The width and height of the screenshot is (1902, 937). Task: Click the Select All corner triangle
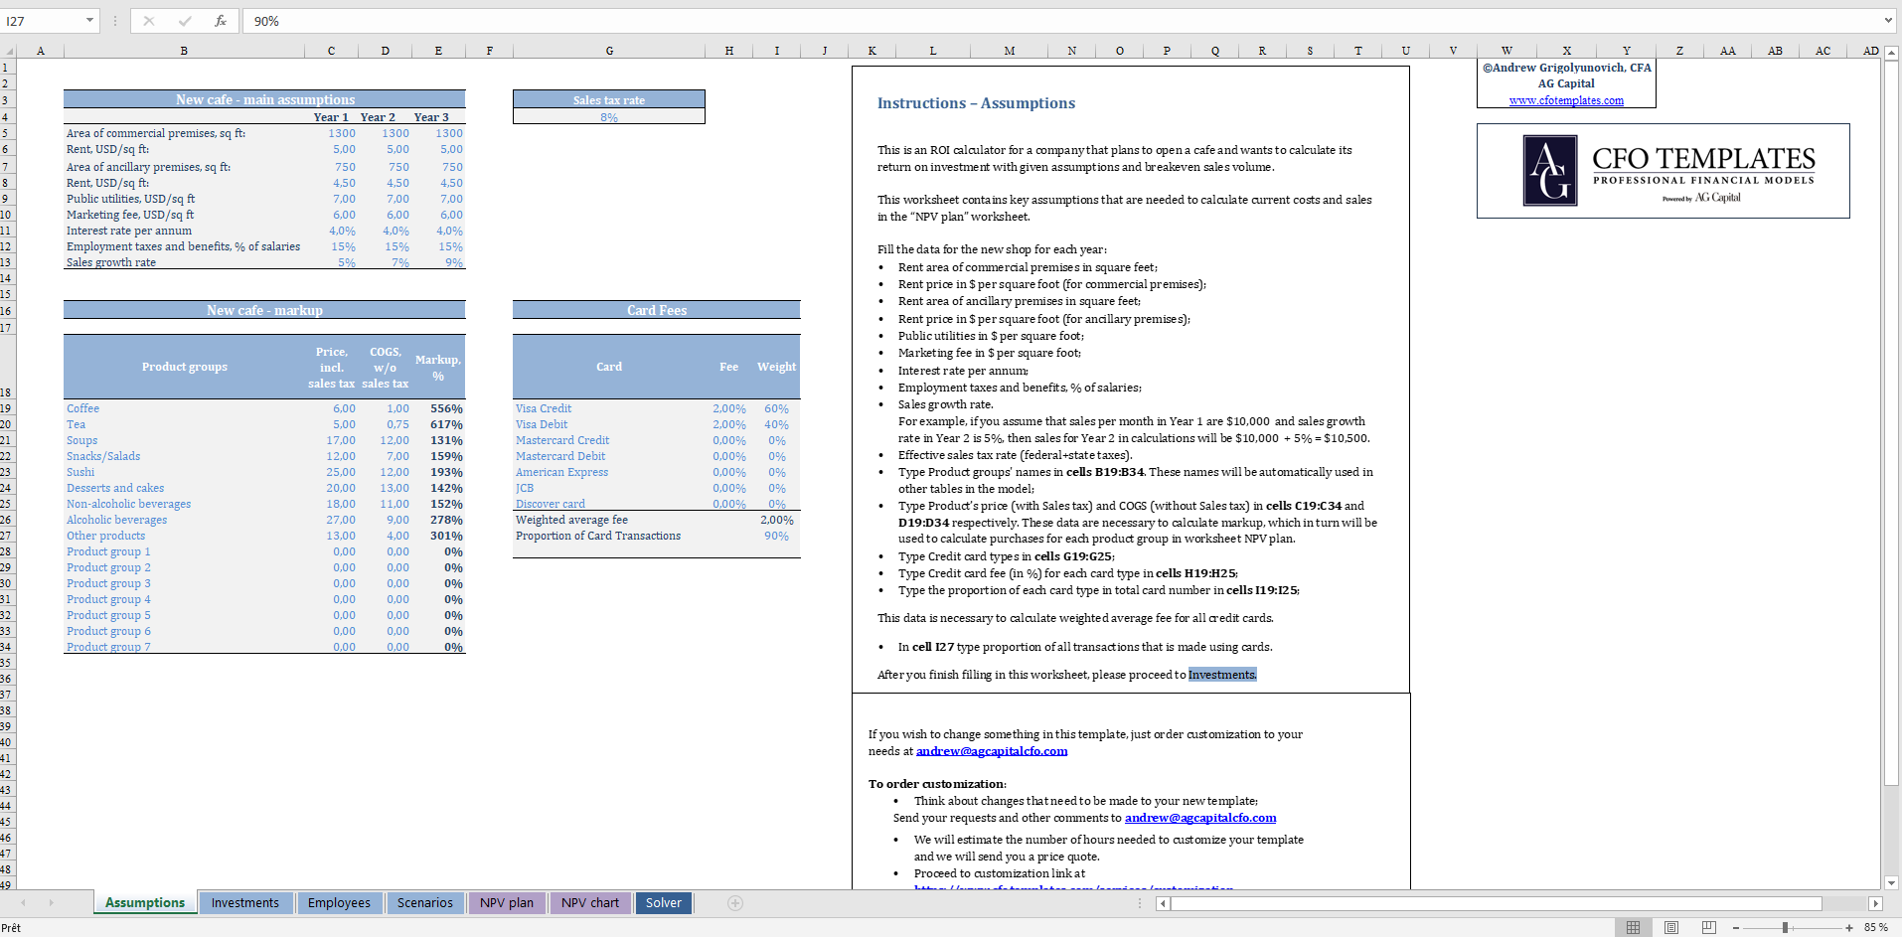tap(8, 51)
